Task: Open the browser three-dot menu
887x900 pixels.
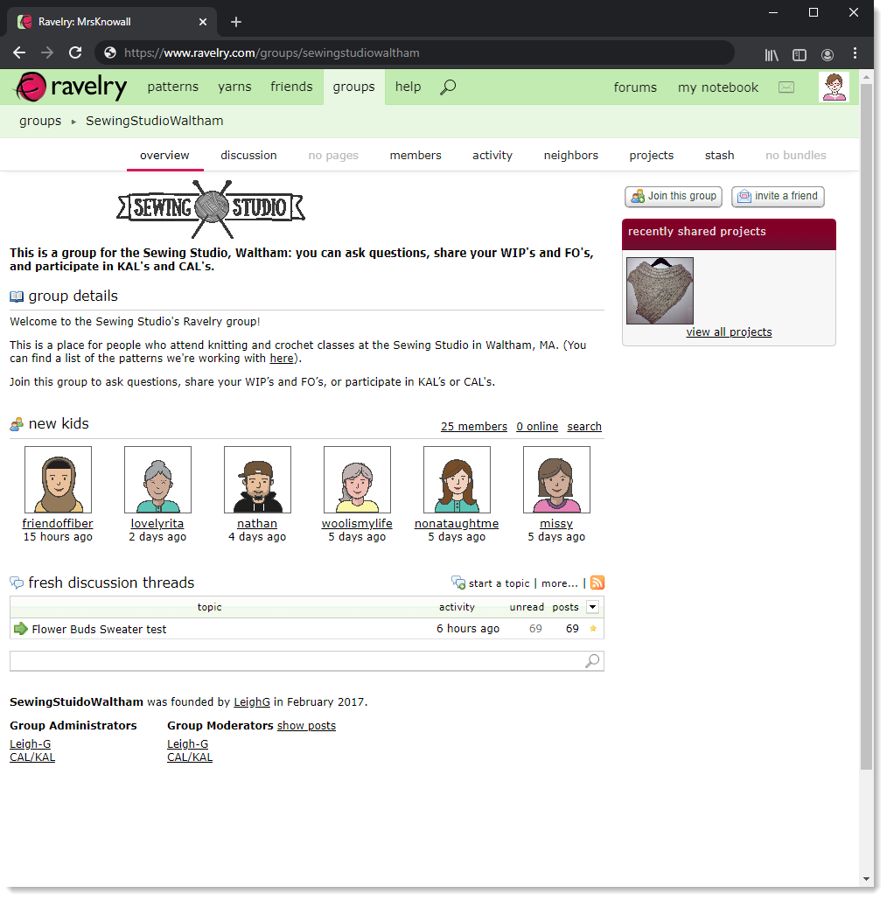Action: 855,53
